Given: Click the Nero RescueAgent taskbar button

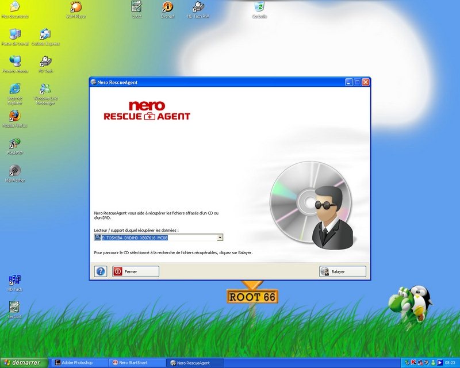Looking at the screenshot, I should click(195, 363).
